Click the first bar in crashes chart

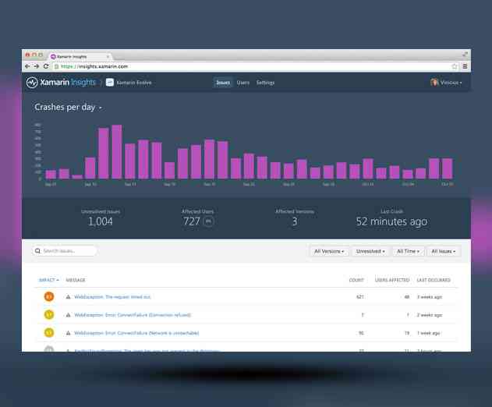point(51,175)
